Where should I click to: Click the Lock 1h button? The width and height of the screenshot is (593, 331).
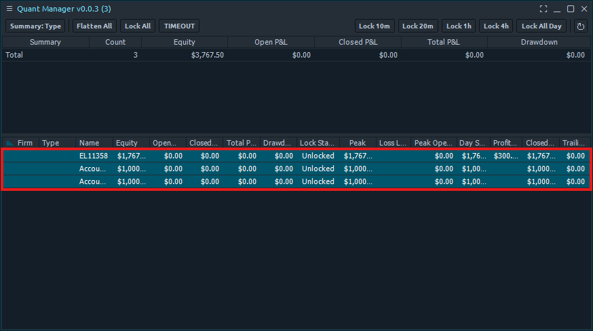click(459, 26)
